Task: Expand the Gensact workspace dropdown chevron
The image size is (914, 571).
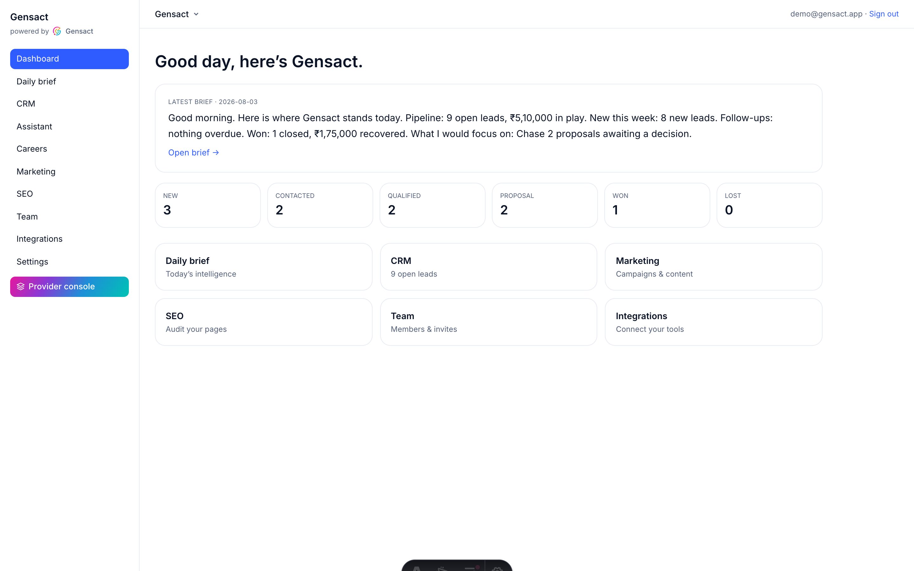Action: [x=196, y=14]
